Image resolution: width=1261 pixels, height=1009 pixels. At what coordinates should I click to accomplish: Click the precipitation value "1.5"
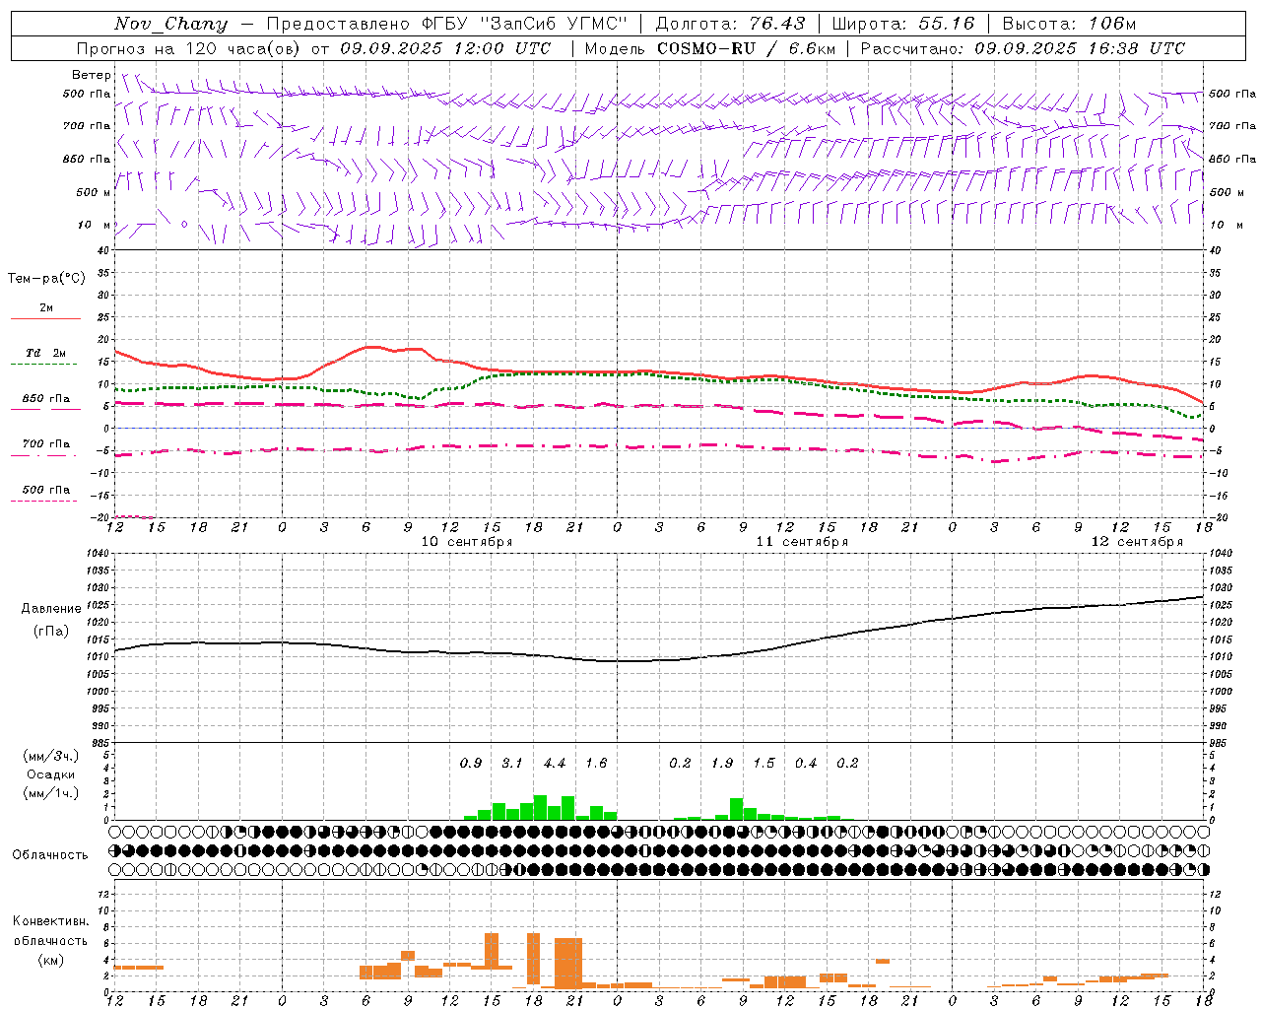click(x=763, y=763)
